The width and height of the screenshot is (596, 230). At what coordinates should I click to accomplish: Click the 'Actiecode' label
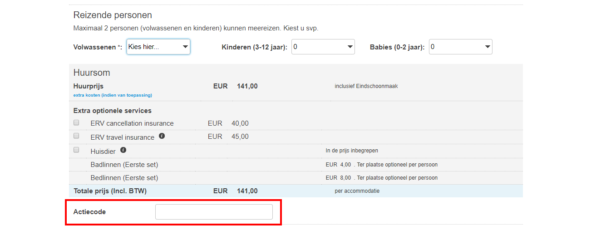(89, 212)
